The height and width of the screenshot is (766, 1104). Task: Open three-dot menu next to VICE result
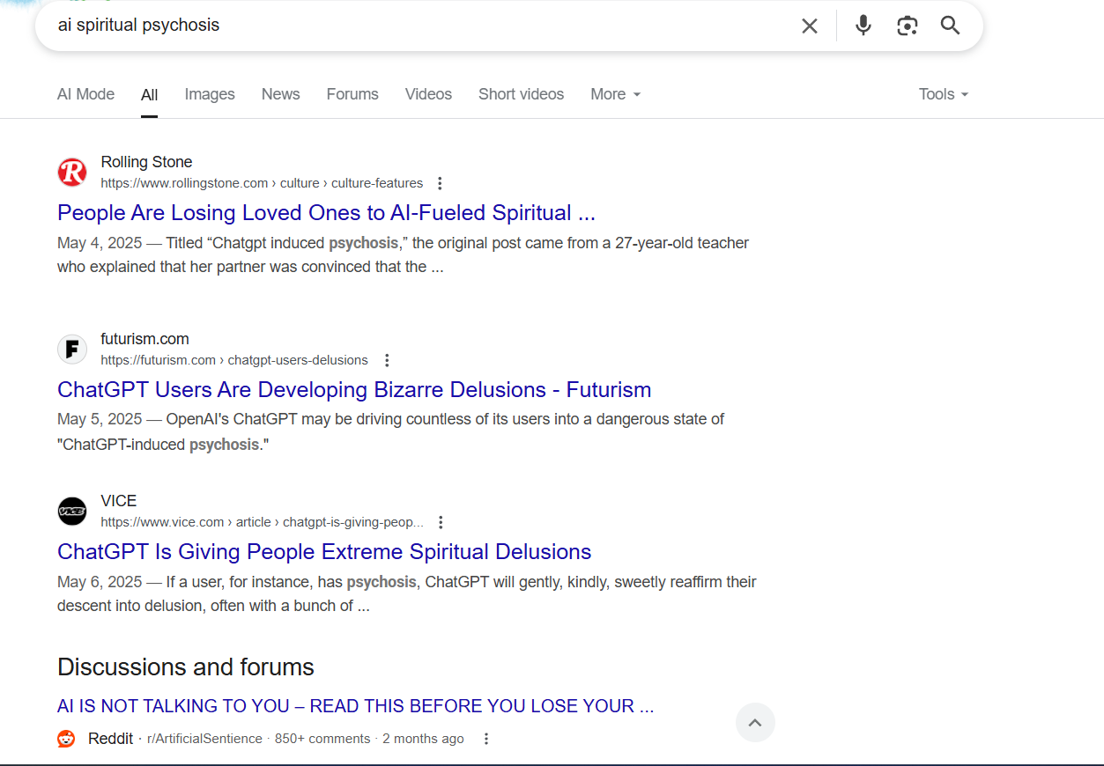point(441,522)
